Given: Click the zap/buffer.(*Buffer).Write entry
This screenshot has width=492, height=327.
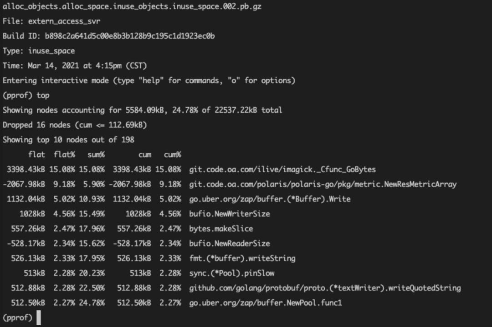Looking at the screenshot, I should point(270,199).
